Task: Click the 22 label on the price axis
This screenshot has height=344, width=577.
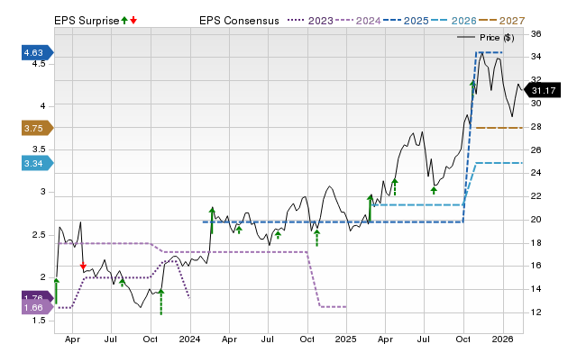Action: coord(536,196)
